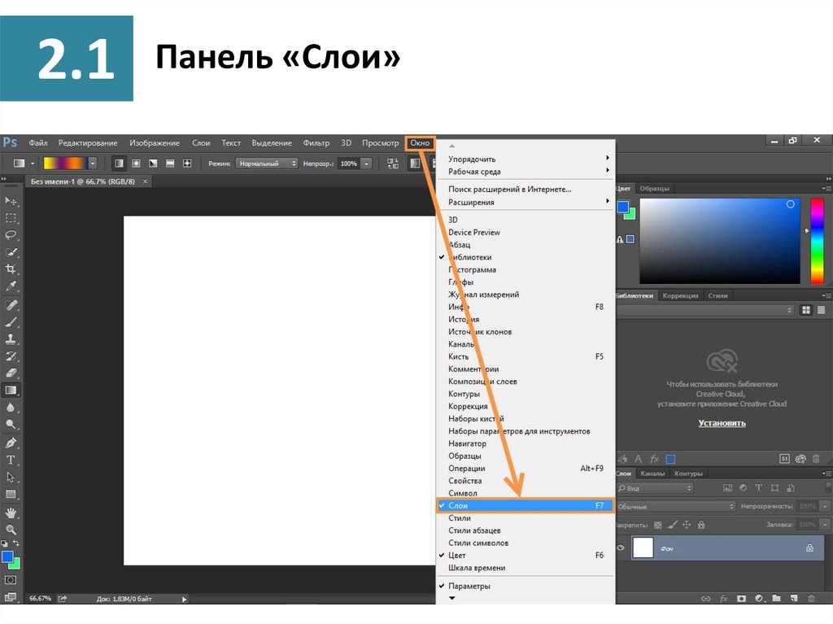Select the Eraser tool
Screen dimensions: 833x624
[x=11, y=373]
